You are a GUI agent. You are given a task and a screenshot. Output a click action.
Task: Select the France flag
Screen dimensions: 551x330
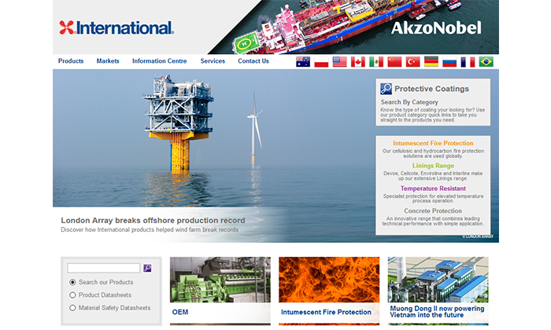(x=468, y=62)
